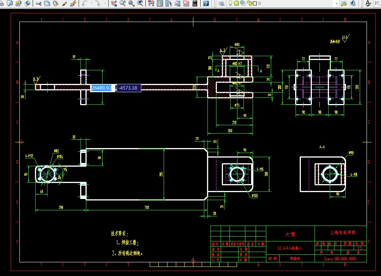Select the 其余未注 roughness note
The image size is (381, 276).
point(335,41)
